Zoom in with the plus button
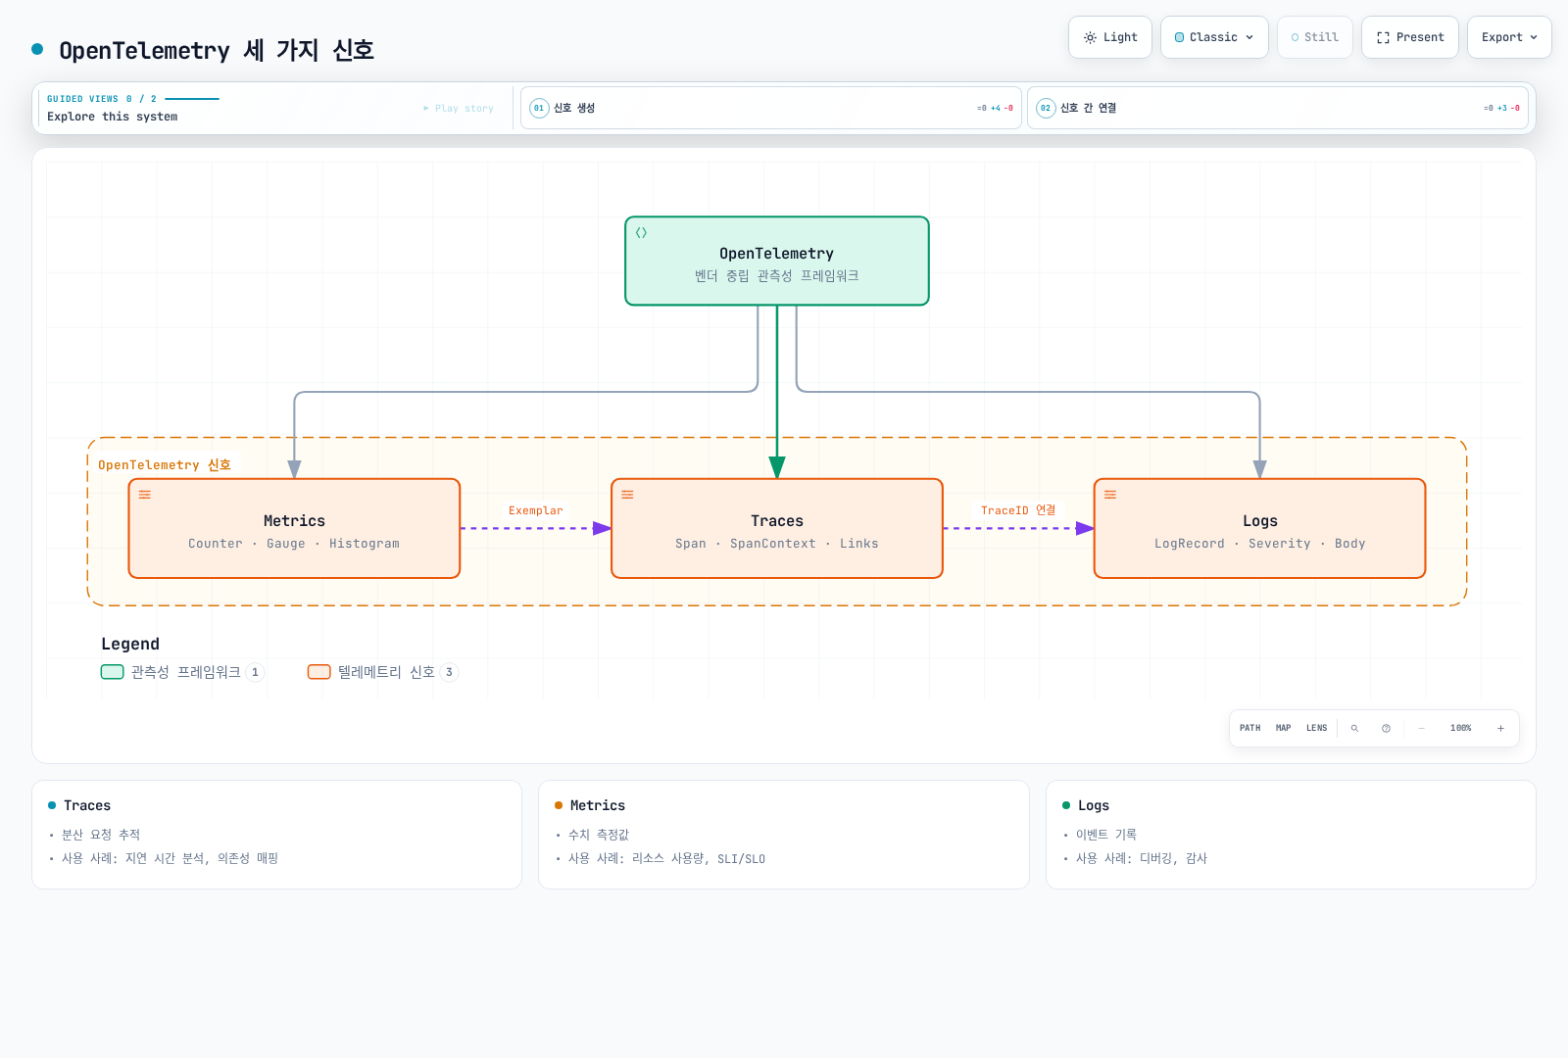The height and width of the screenshot is (1058, 1568). point(1500,728)
